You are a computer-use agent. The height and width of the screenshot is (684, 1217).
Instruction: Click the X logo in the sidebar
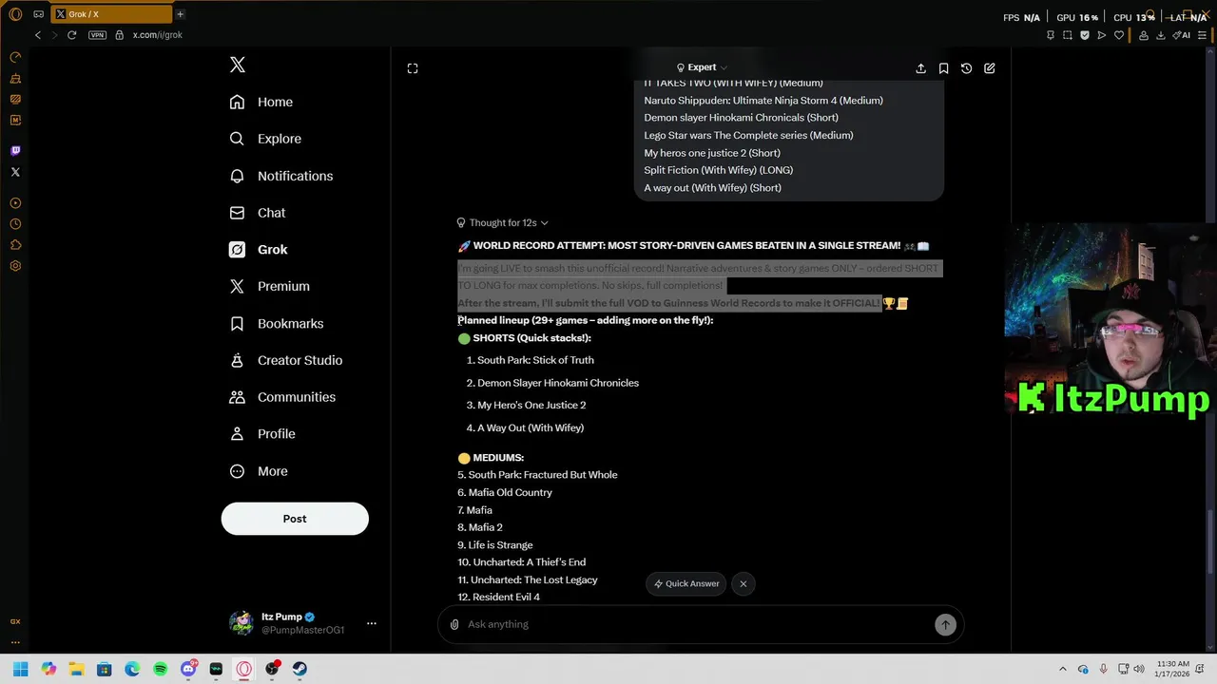pos(238,65)
